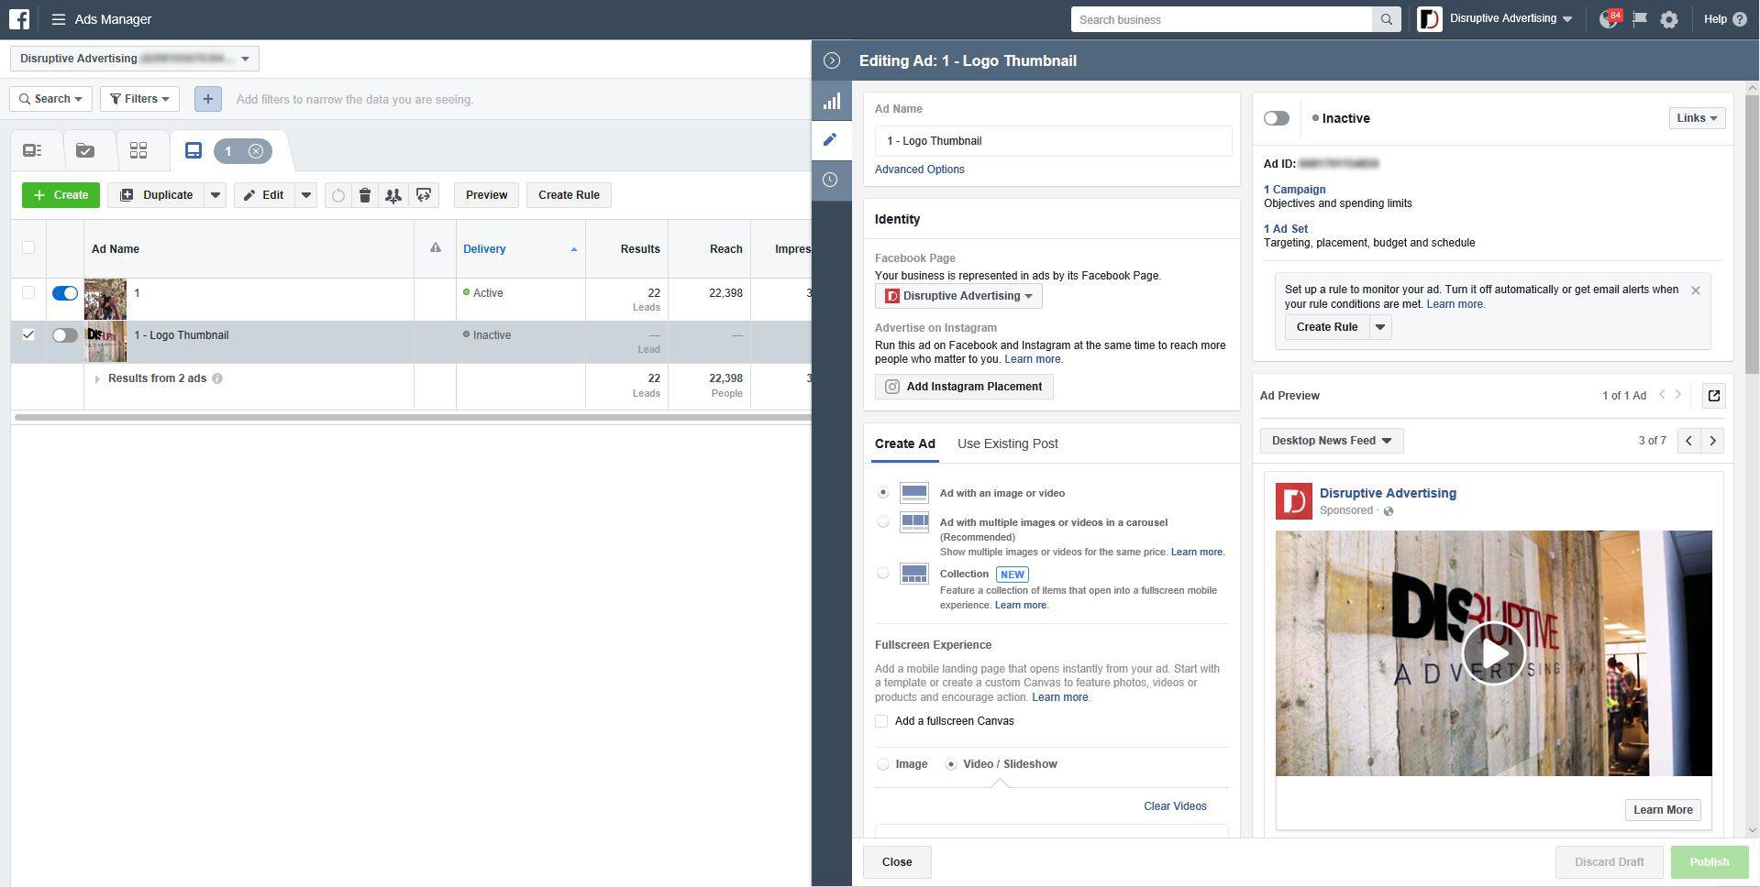
Task: Click the info icon beside Results from 2 ads
Action: point(217,378)
